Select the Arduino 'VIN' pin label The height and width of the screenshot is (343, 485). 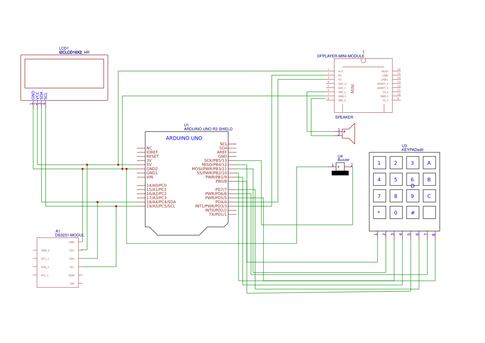[150, 177]
